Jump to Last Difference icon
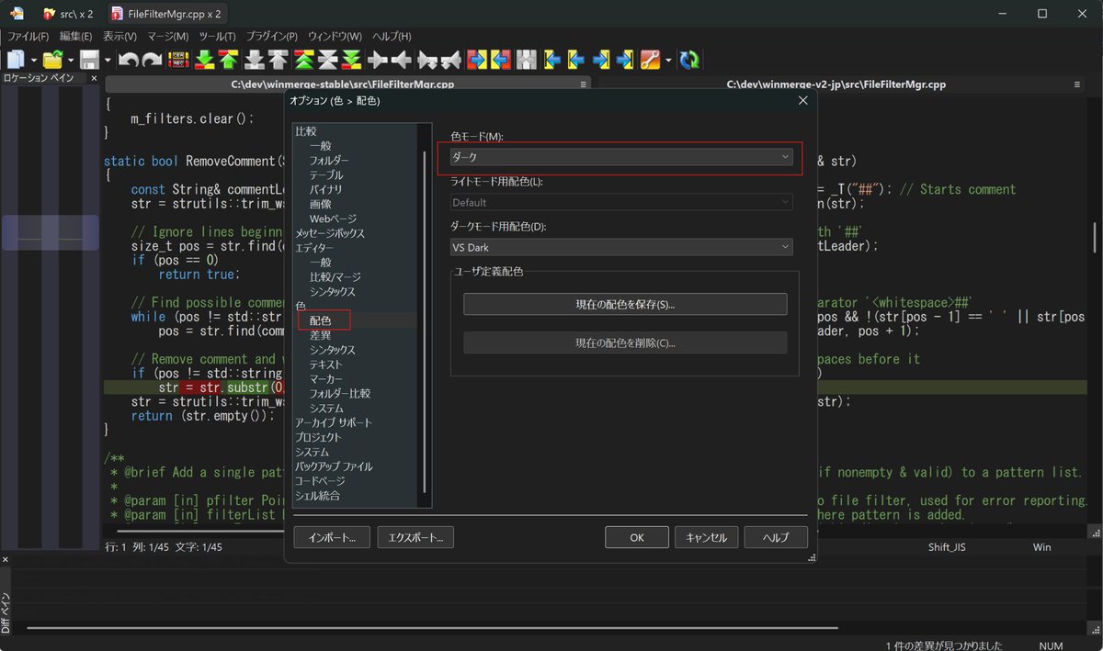 pyautogui.click(x=352, y=60)
